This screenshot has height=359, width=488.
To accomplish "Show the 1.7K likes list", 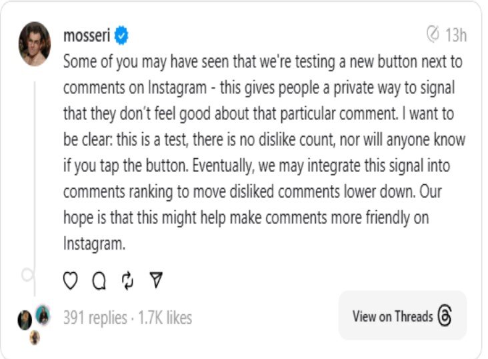I will point(165,318).
